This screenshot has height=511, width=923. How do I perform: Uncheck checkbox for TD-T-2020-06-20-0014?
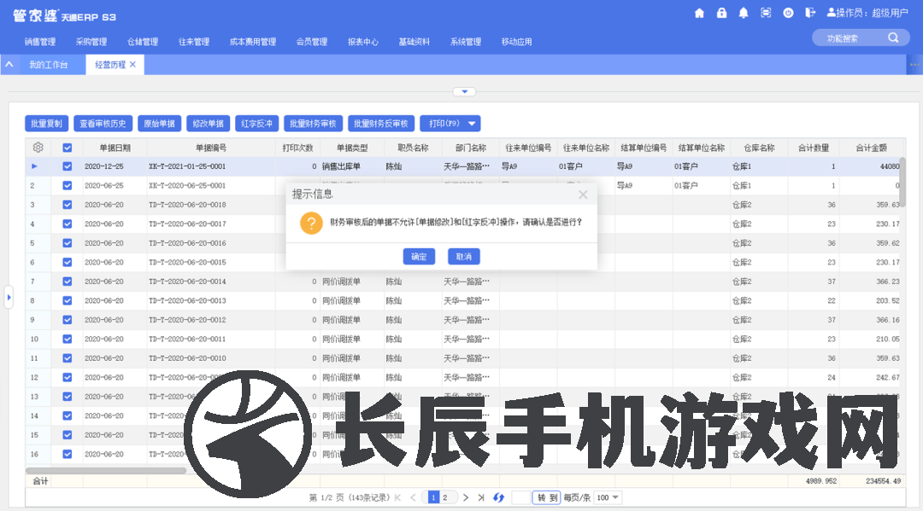(68, 282)
